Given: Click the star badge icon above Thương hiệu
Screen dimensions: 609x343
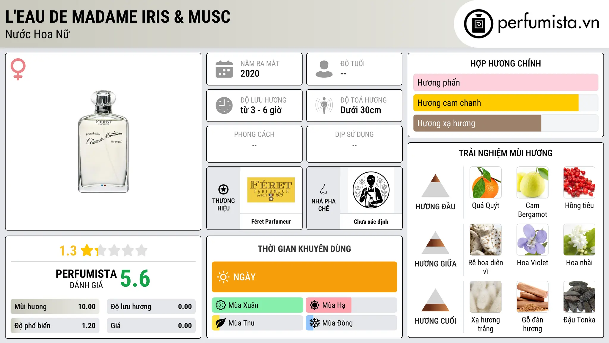Looking at the screenshot, I should pos(224,189).
